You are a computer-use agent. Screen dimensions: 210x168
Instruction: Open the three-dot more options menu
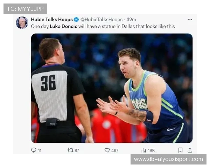coord(190,20)
